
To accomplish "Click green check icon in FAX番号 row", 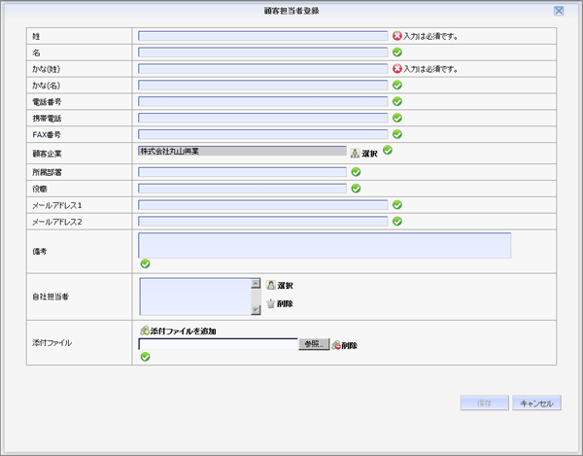I will click(397, 134).
